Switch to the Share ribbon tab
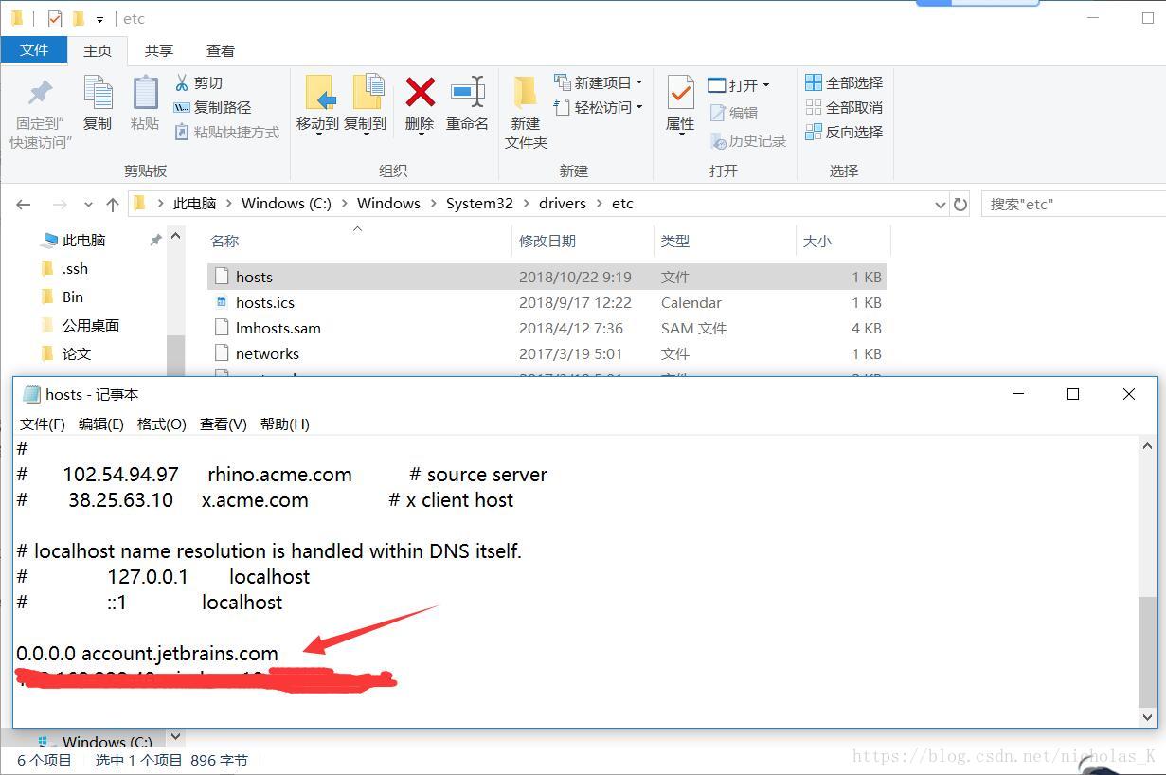The height and width of the screenshot is (775, 1166). click(159, 50)
